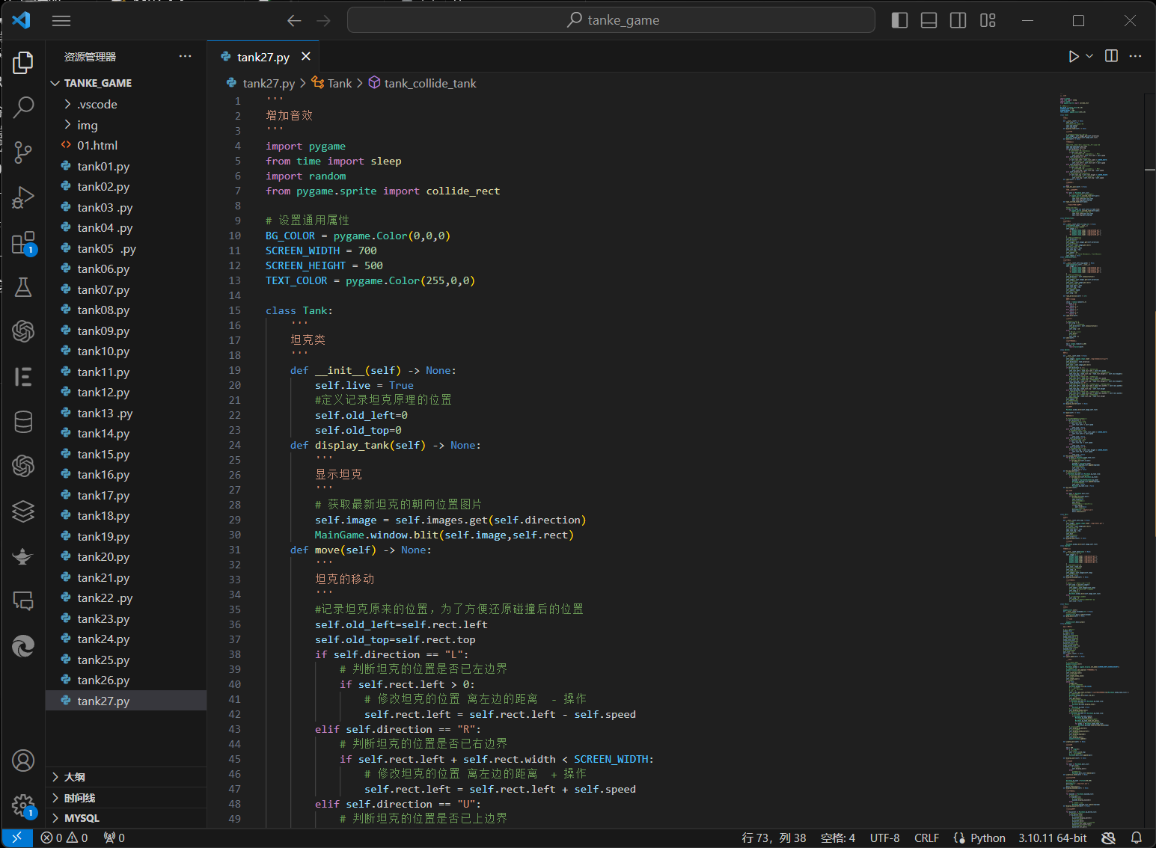The height and width of the screenshot is (848, 1156).
Task: Open the list-tree outline icon in activity bar
Action: (x=23, y=377)
